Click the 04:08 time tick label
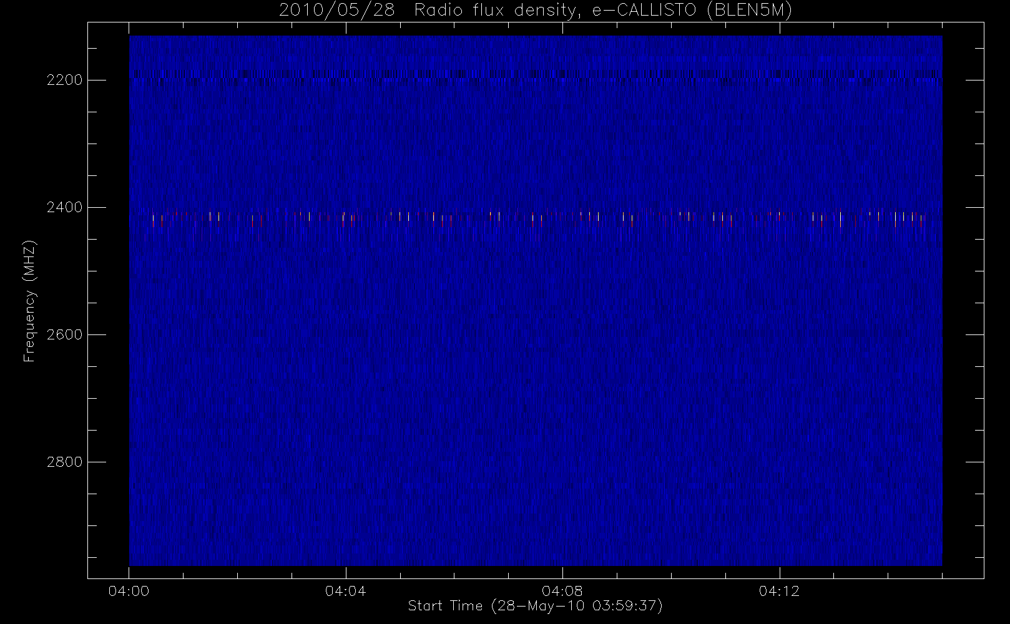Image resolution: width=1010 pixels, height=624 pixels. click(x=562, y=591)
